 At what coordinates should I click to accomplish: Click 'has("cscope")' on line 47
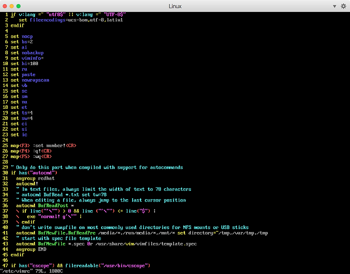37,266
